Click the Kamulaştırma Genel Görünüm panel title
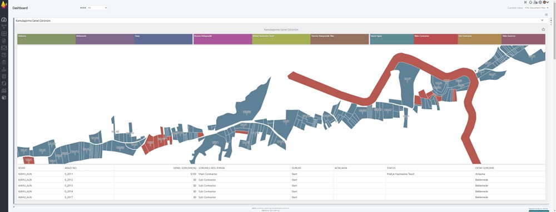The height and width of the screenshot is (212, 556). click(x=33, y=21)
